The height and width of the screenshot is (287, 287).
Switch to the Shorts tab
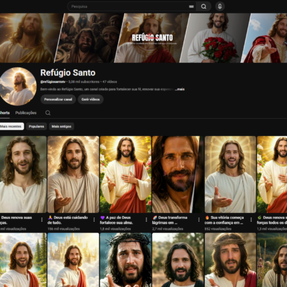pyautogui.click(x=5, y=113)
